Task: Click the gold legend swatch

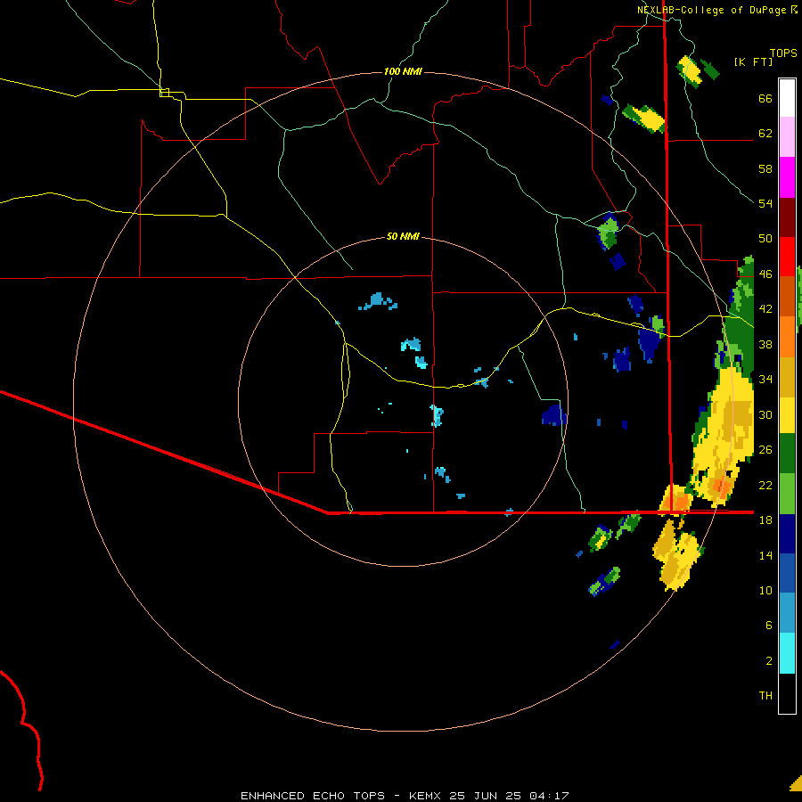Action: pos(787,377)
